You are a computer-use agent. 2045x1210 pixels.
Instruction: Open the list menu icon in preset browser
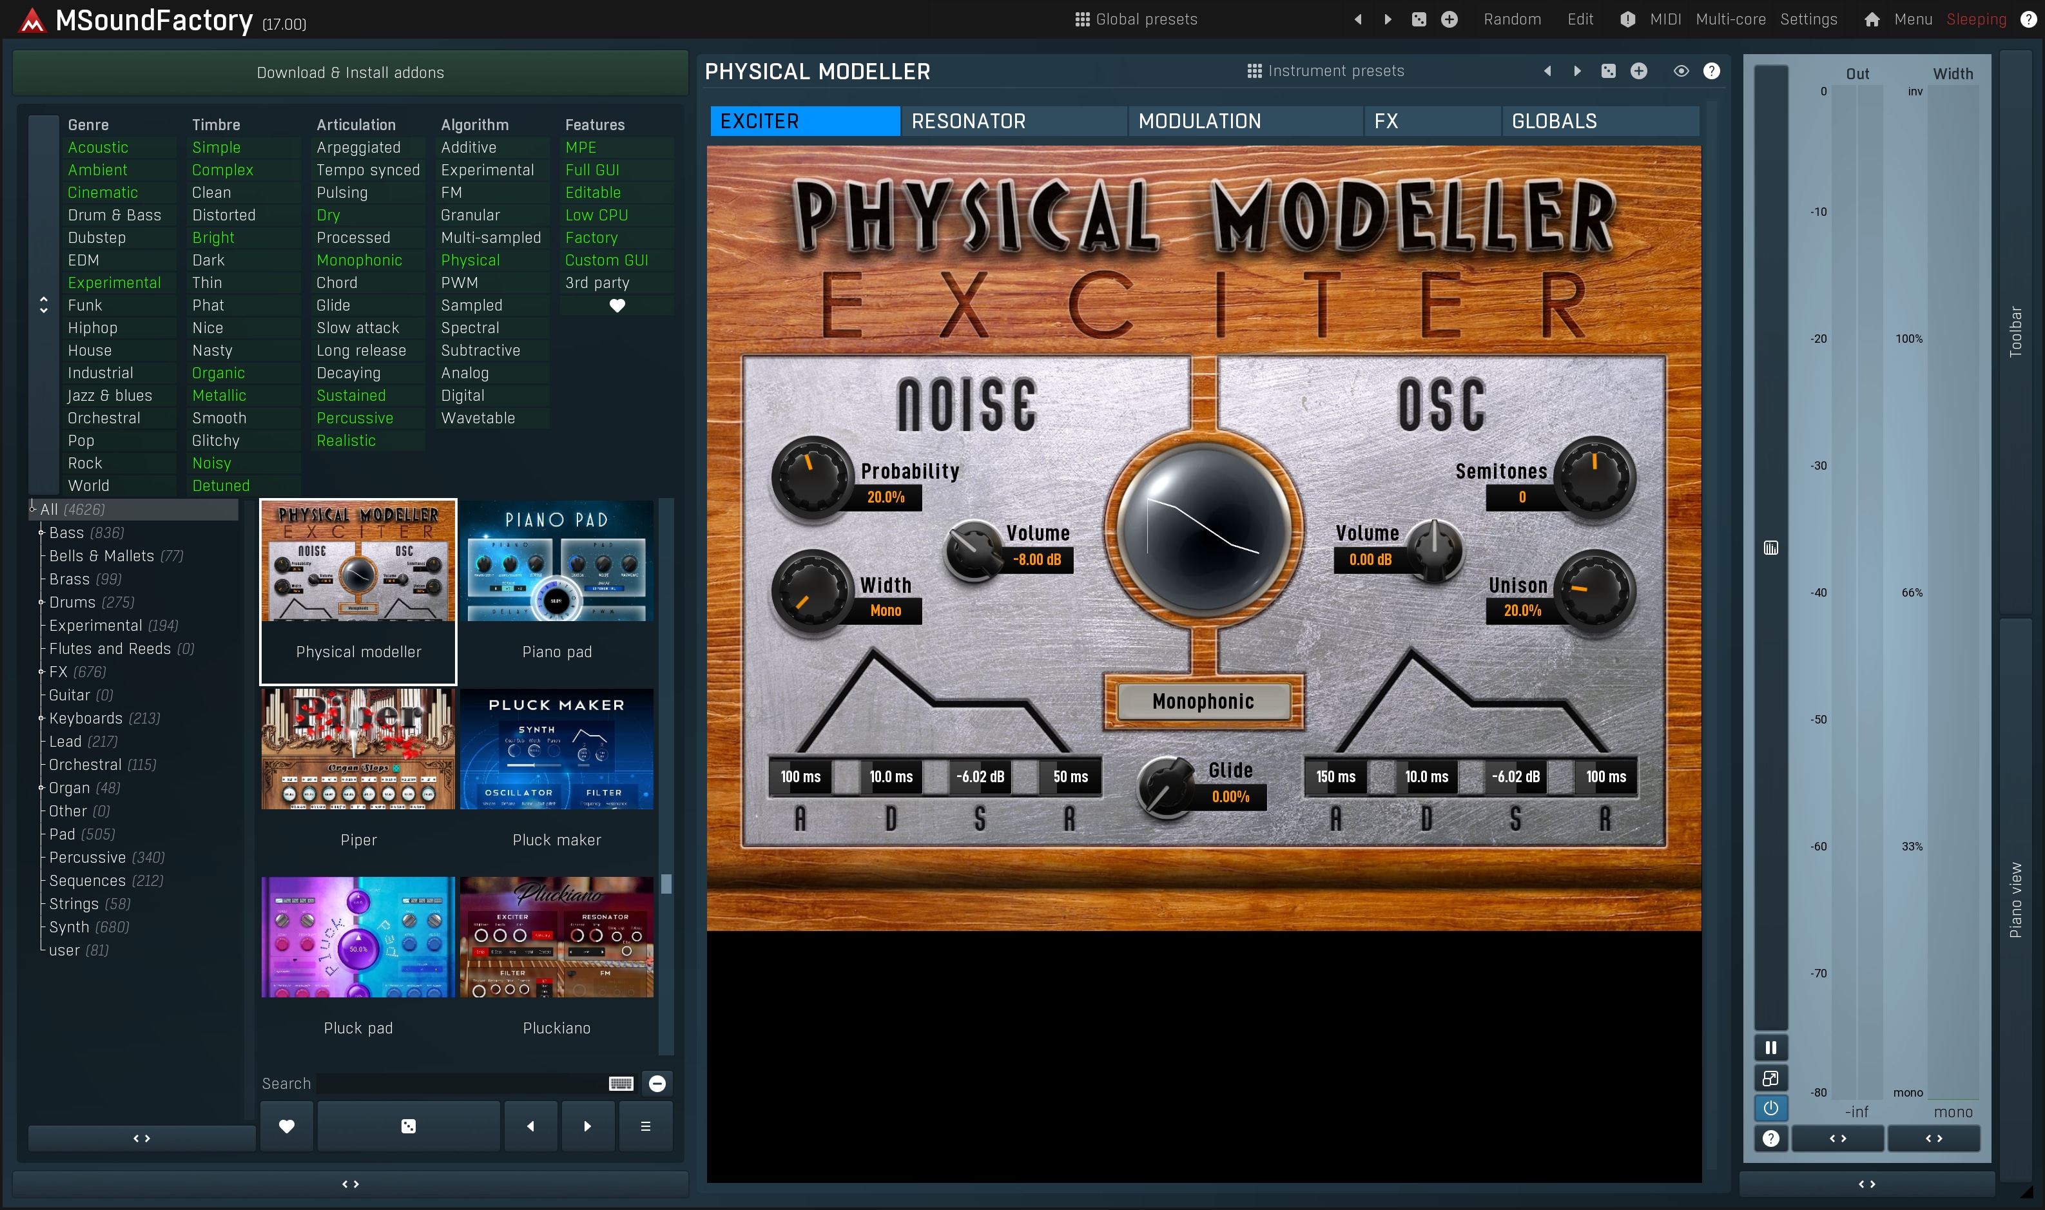pos(645,1126)
